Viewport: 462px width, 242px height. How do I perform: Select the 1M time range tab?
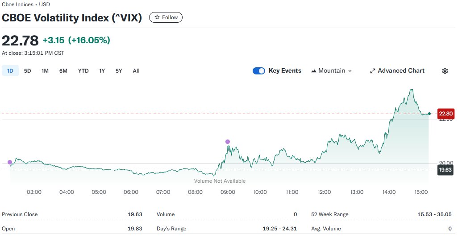pyautogui.click(x=45, y=71)
